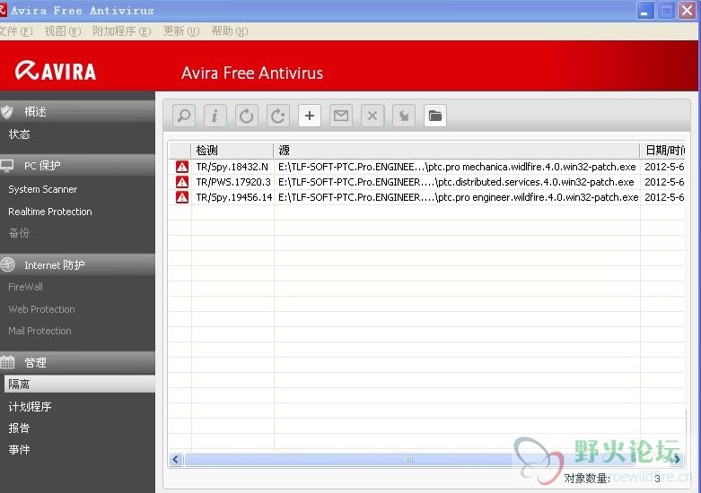The image size is (701, 493).
Task: Expand the Internet 防护 section header
Action: (x=77, y=264)
